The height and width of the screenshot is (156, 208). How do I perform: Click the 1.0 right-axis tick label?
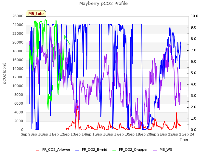(x=193, y=118)
